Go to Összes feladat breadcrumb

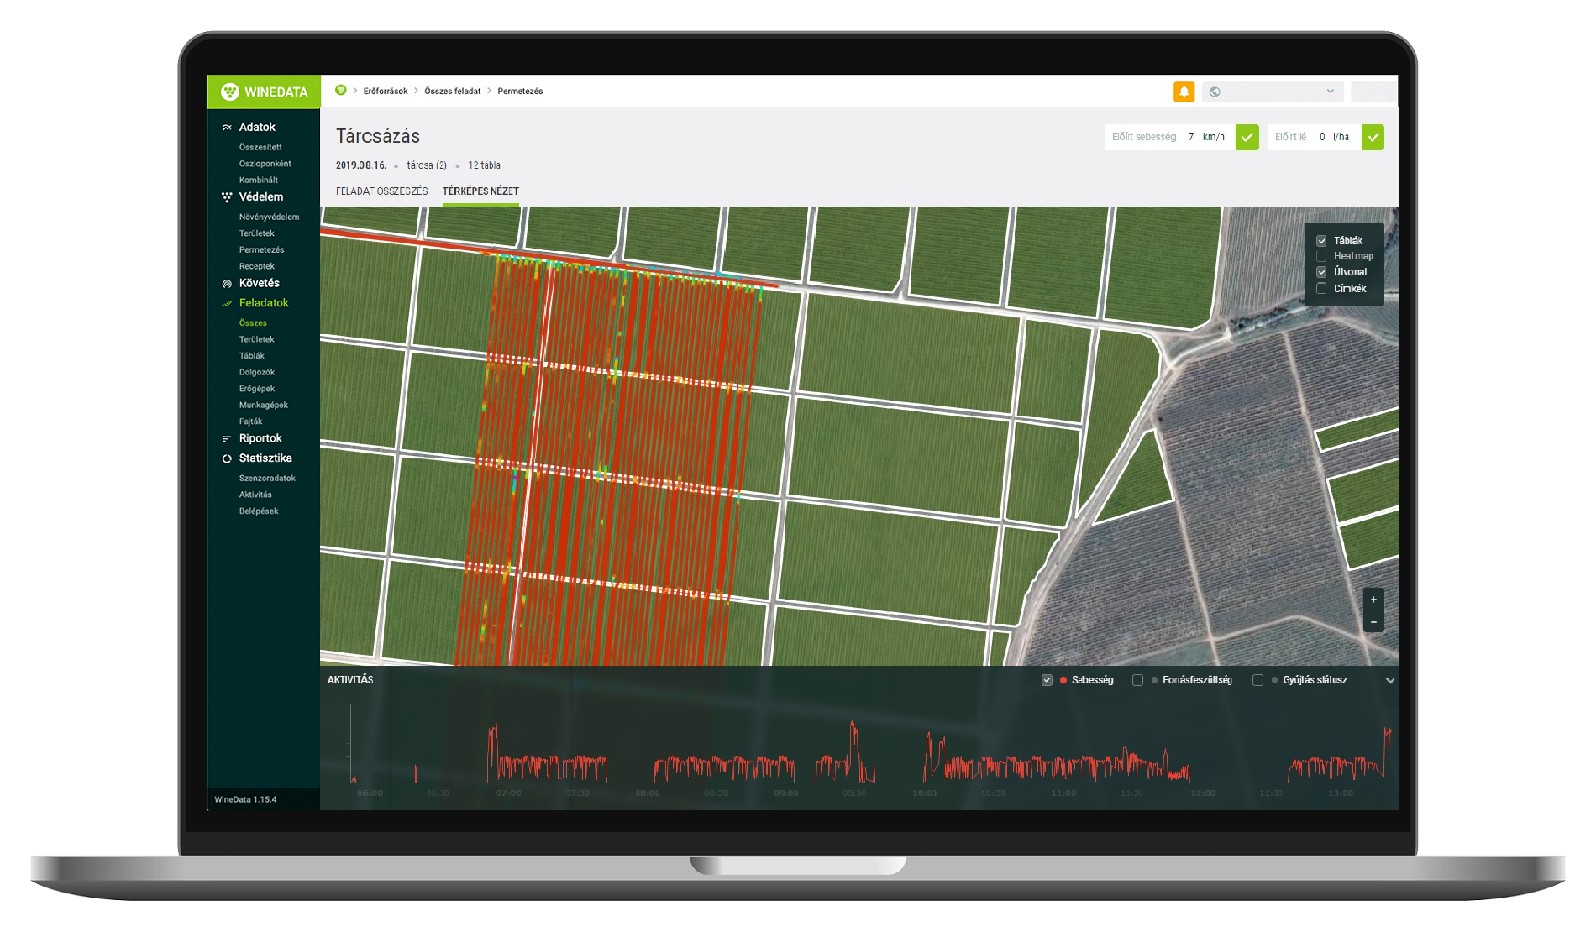pos(453,92)
